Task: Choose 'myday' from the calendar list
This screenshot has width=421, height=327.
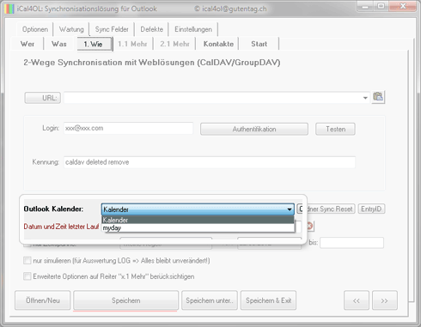Action: pyautogui.click(x=198, y=228)
